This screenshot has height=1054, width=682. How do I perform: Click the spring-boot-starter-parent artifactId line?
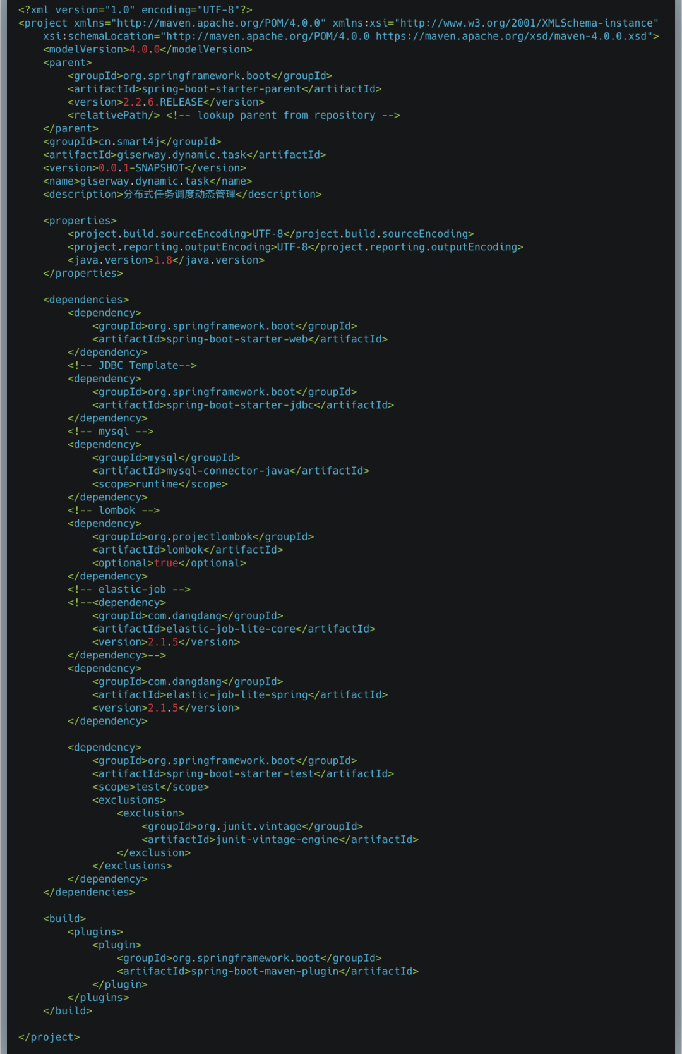[x=225, y=89]
